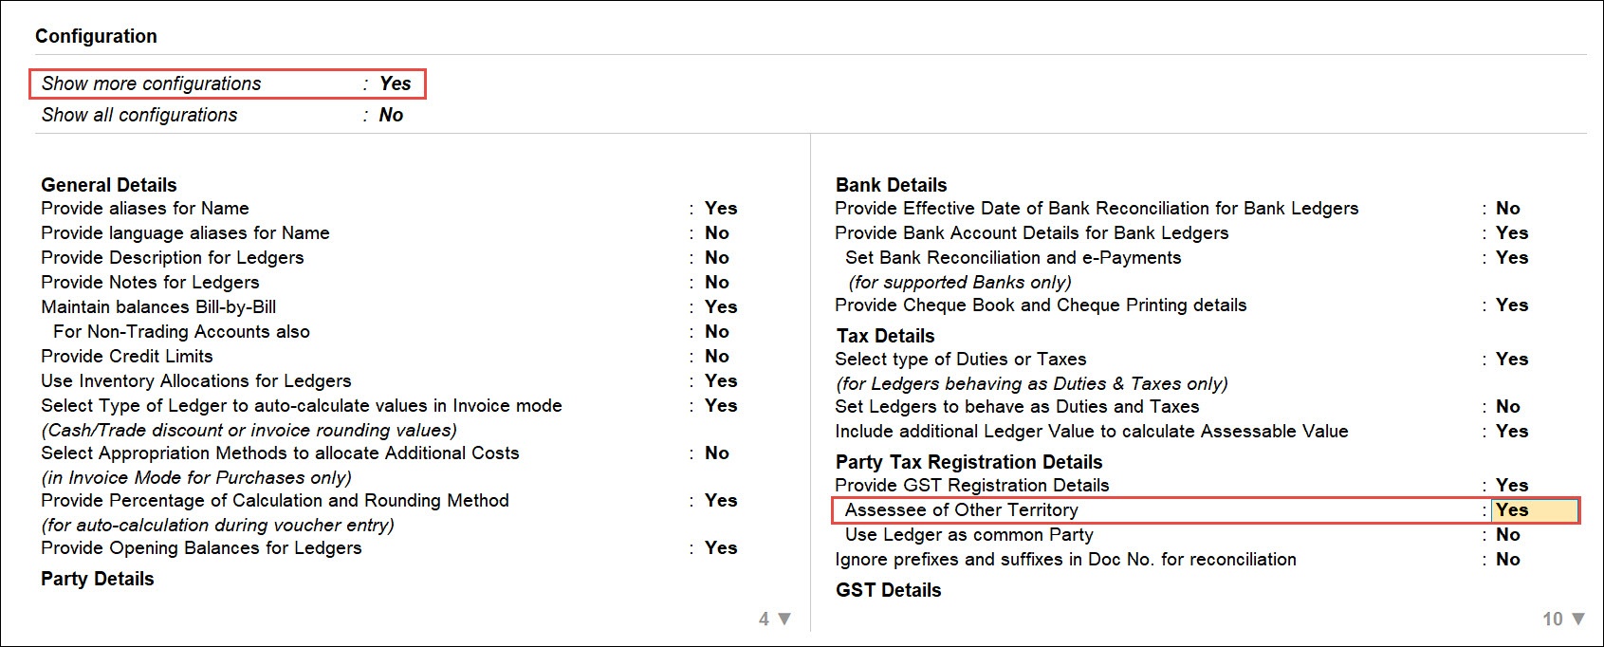This screenshot has width=1604, height=647.
Task: Toggle the Show more configurations value
Action: (396, 83)
